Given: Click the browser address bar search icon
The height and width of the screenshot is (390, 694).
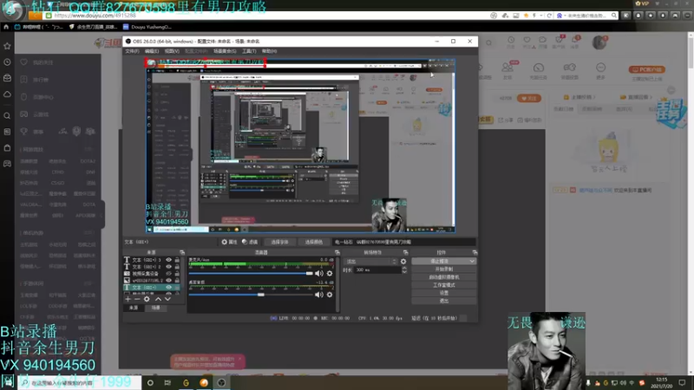Looking at the screenshot, I should click(x=614, y=16).
